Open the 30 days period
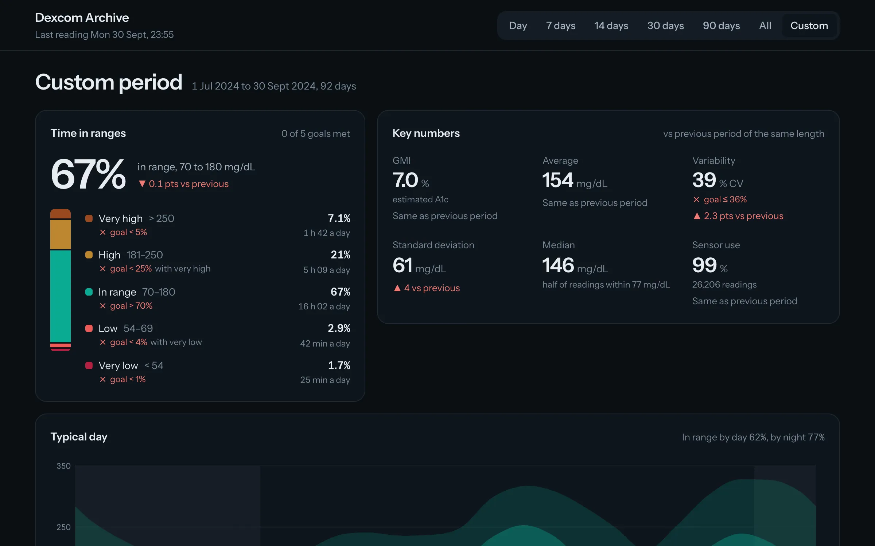 click(x=665, y=25)
